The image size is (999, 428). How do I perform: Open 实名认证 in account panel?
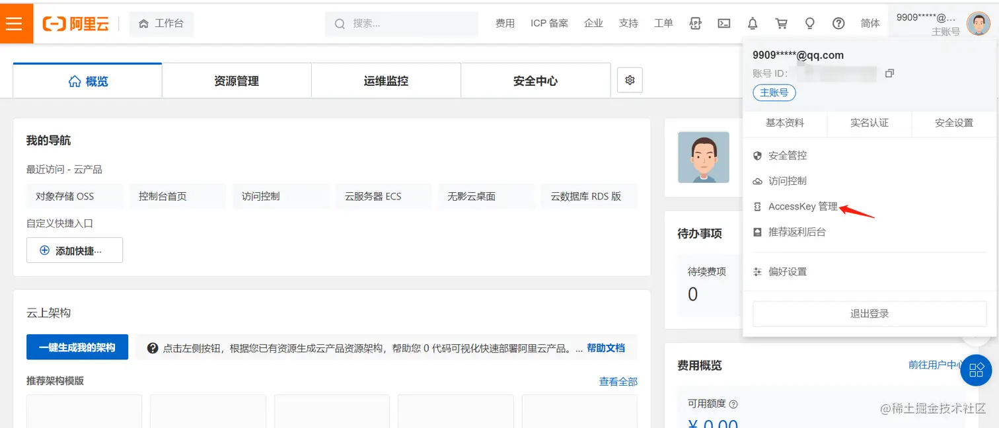[x=869, y=123]
